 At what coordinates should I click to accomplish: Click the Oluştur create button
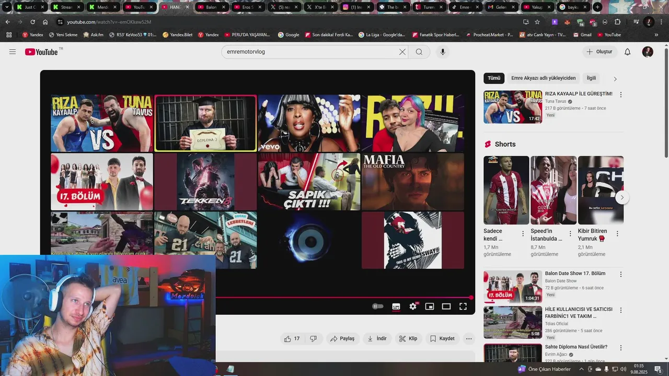click(x=599, y=52)
